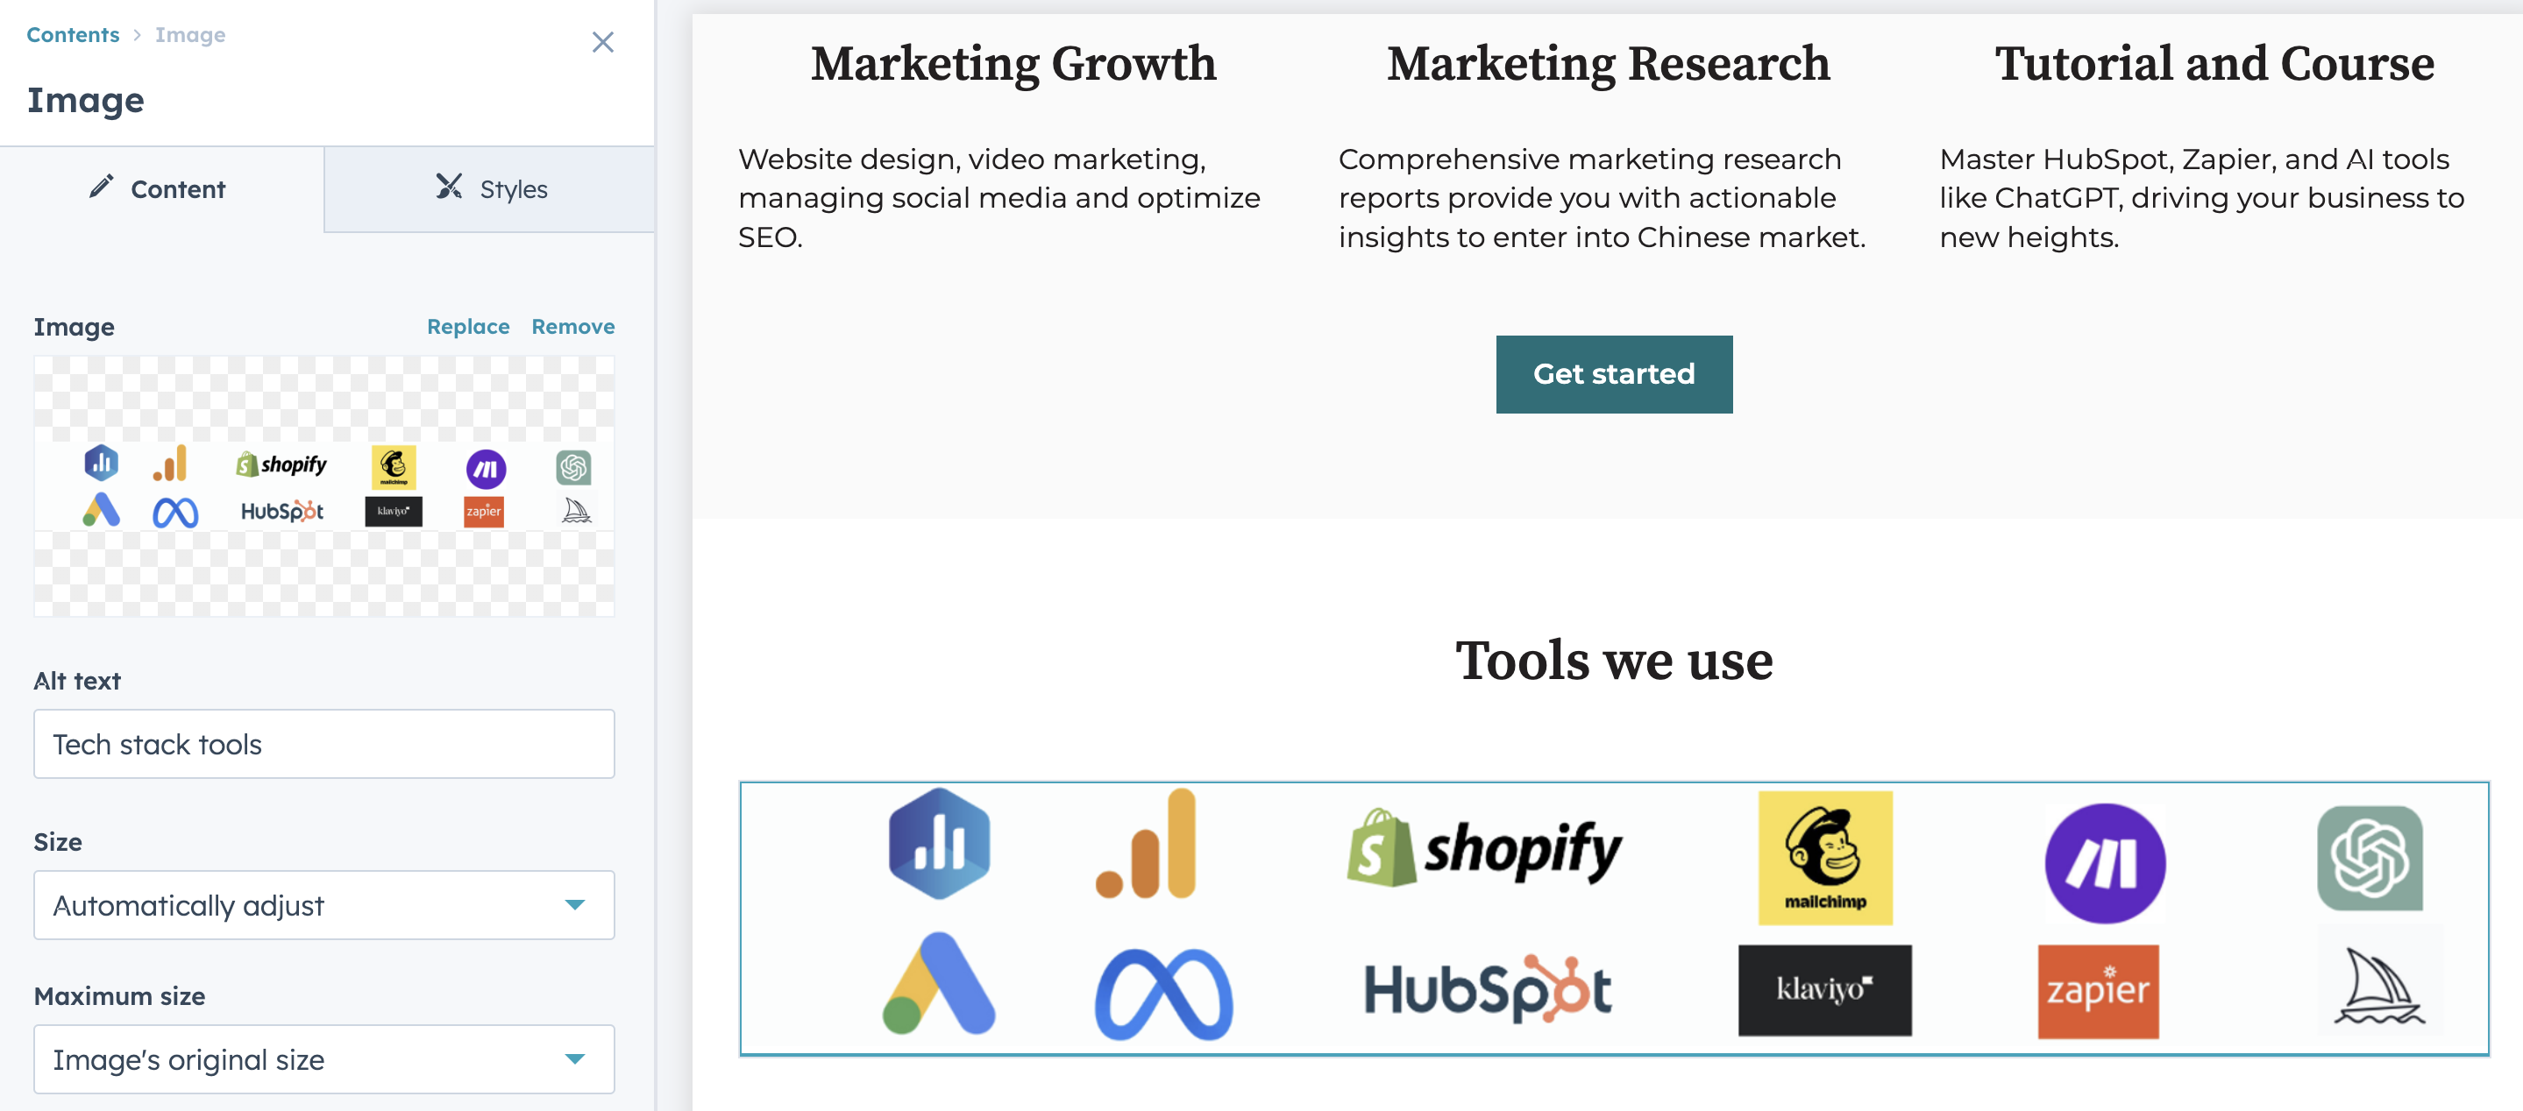The width and height of the screenshot is (2523, 1111).
Task: Open the Size dropdown set to Automatically adjust
Action: click(x=324, y=904)
